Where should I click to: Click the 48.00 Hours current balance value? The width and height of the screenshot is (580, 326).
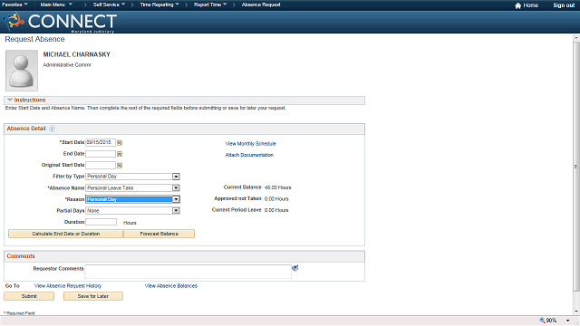click(278, 187)
